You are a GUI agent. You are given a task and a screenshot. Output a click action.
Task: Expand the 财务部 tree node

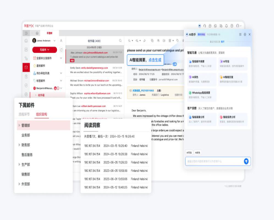(x=20, y=145)
